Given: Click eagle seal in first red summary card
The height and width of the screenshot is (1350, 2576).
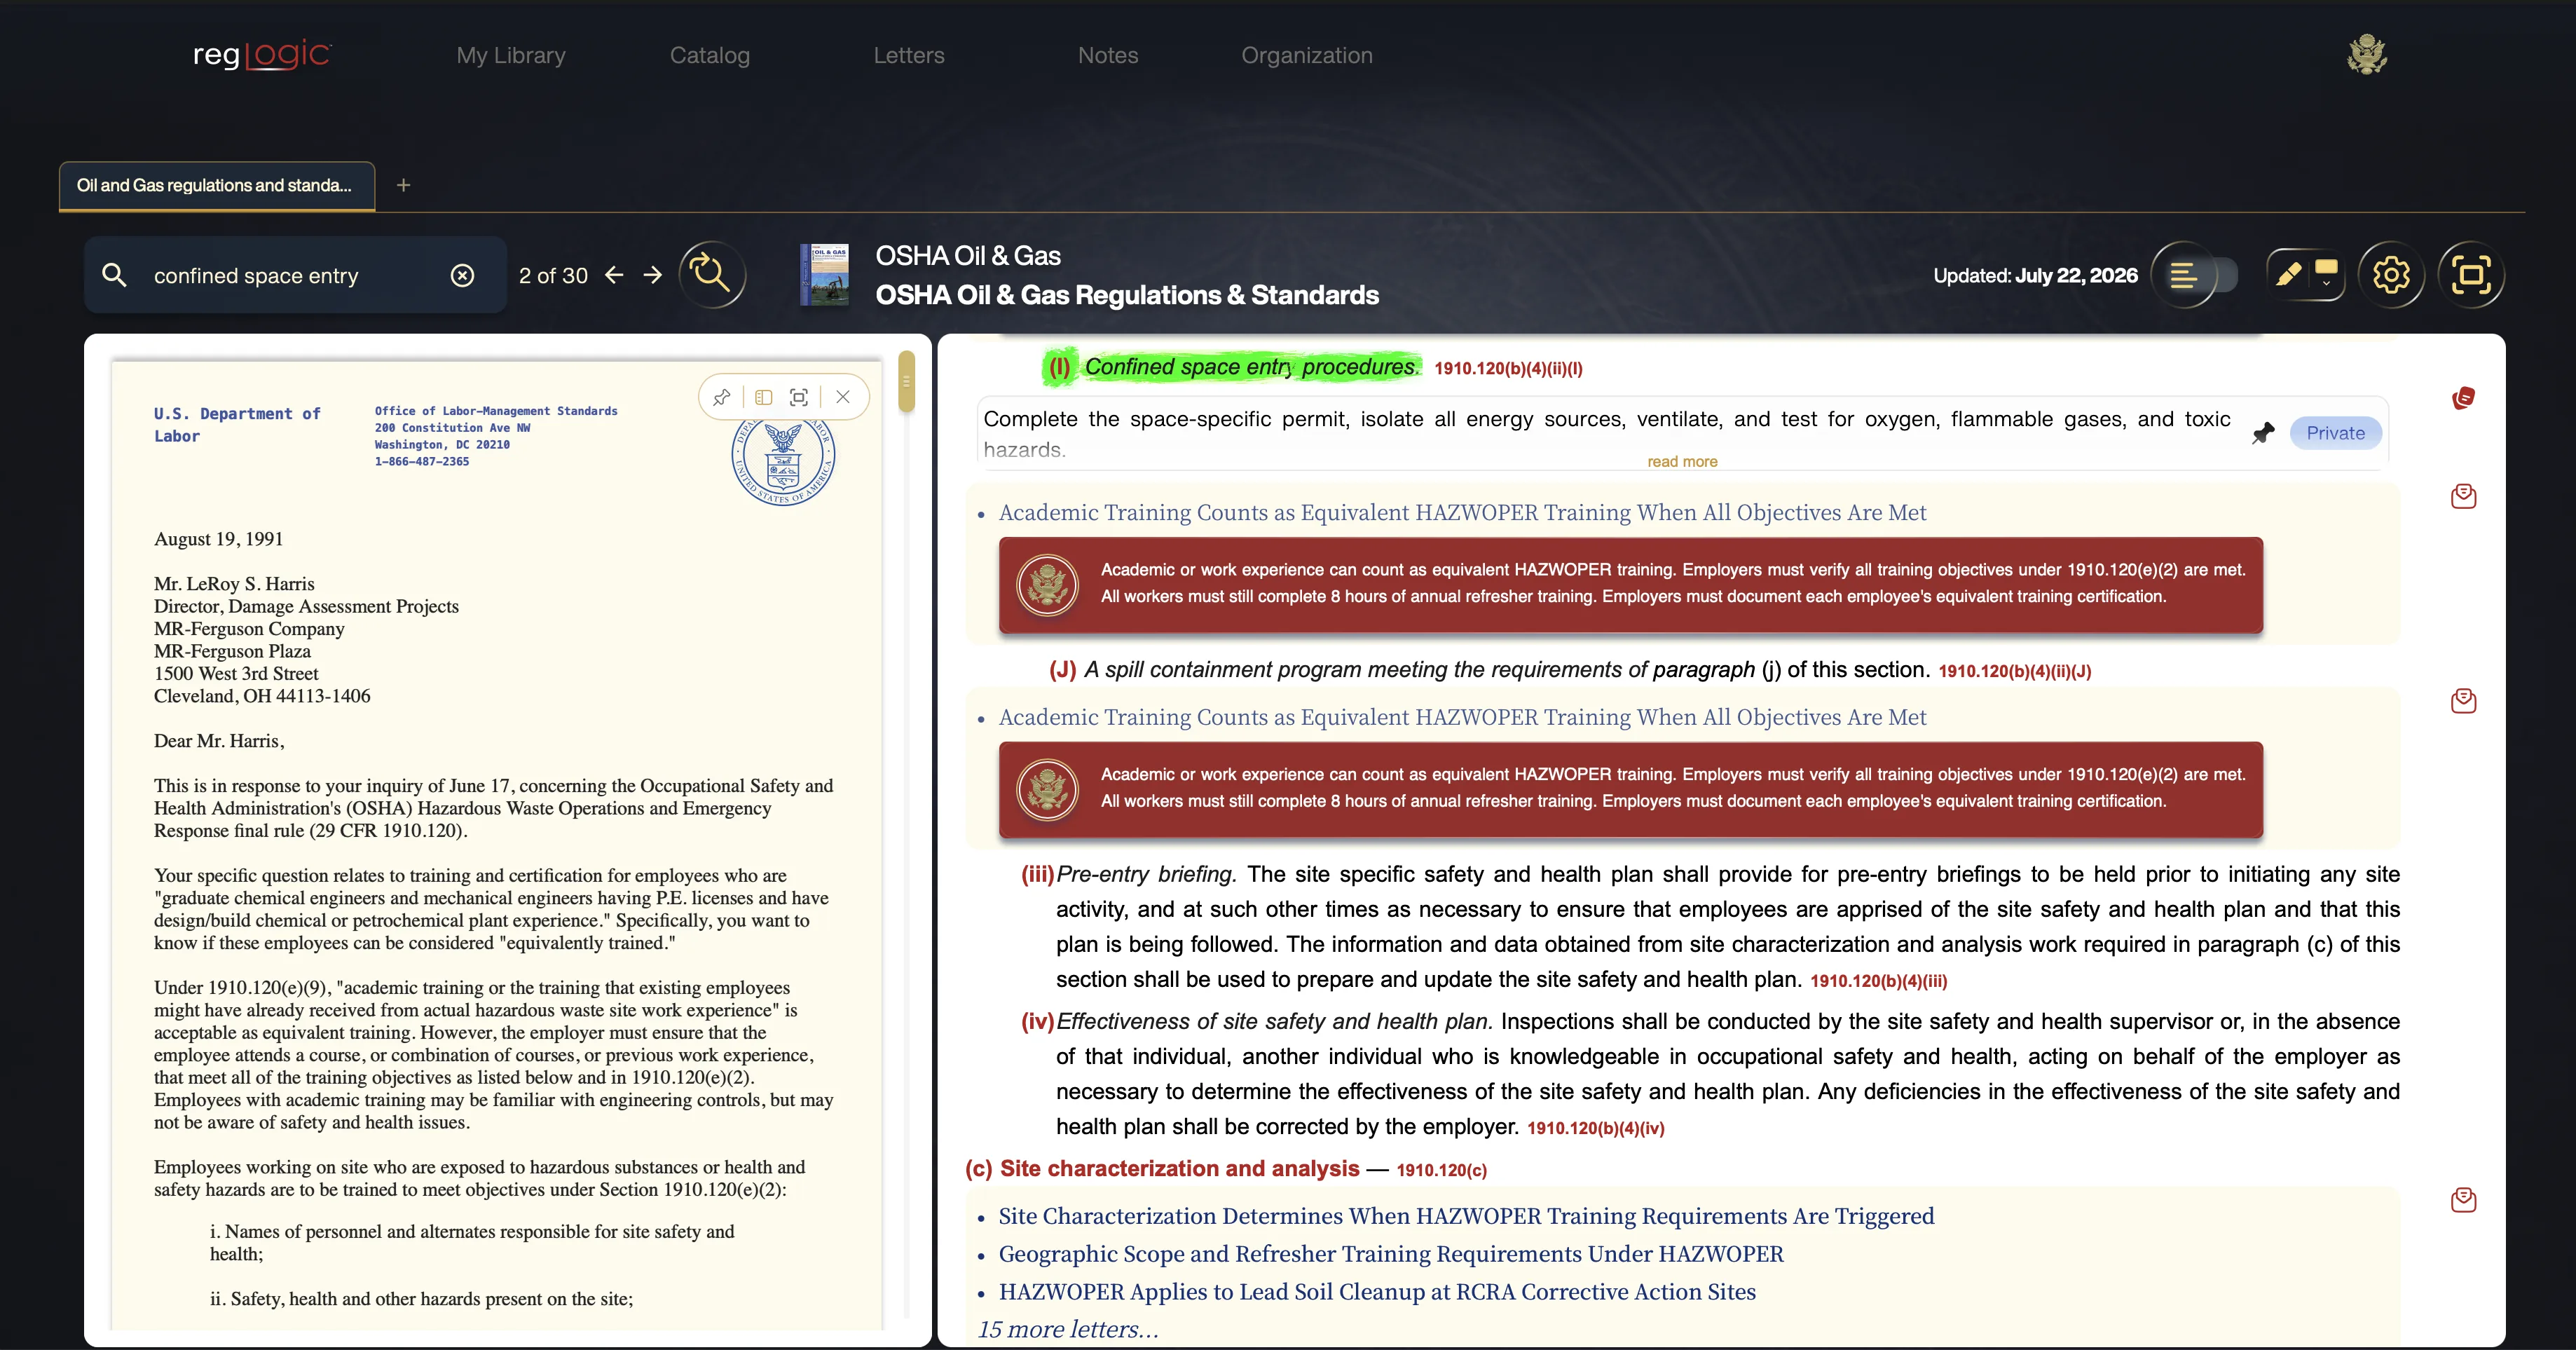Looking at the screenshot, I should pyautogui.click(x=1047, y=585).
